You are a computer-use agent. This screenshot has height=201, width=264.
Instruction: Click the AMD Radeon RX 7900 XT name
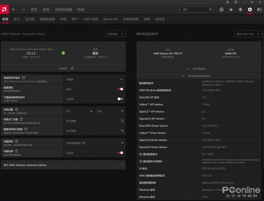tap(168, 54)
